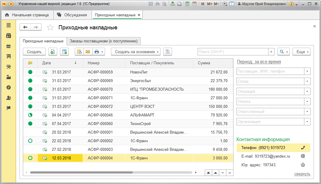Image resolution: width=321 pixels, height=184 pixels.
Task: Click the envelope send email icon
Action: coord(88,52)
